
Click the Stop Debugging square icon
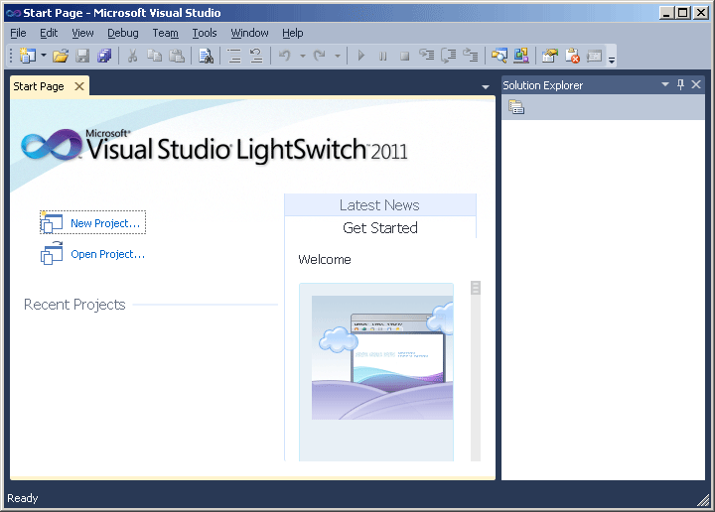point(404,56)
